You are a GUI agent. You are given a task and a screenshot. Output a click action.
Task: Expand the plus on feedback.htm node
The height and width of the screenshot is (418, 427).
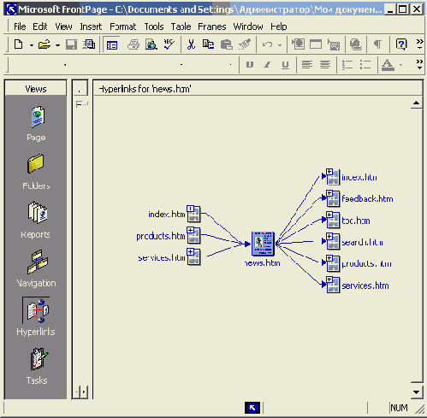click(x=329, y=193)
